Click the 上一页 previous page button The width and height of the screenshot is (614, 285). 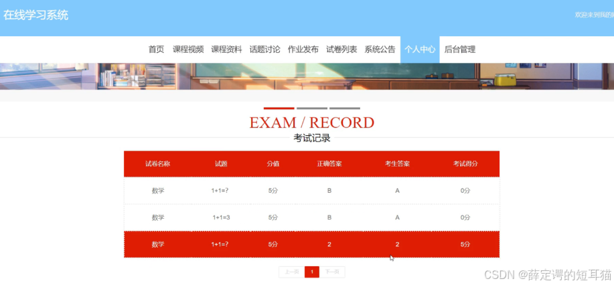[292, 272]
